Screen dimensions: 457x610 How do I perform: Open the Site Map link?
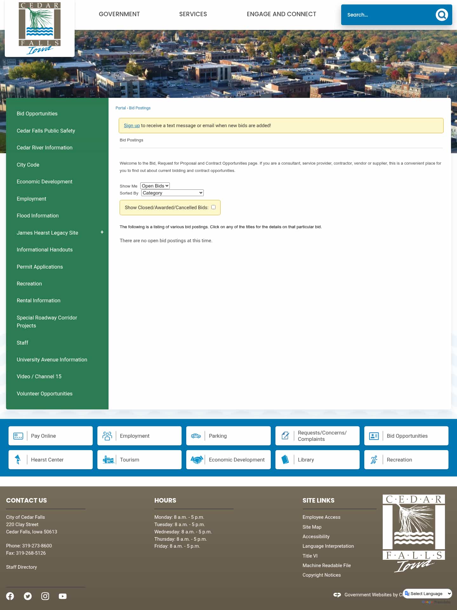tap(312, 527)
